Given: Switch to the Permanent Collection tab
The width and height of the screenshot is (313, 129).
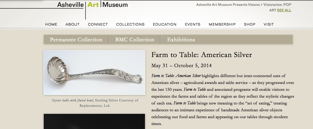Looking at the screenshot, I should click(x=76, y=40).
